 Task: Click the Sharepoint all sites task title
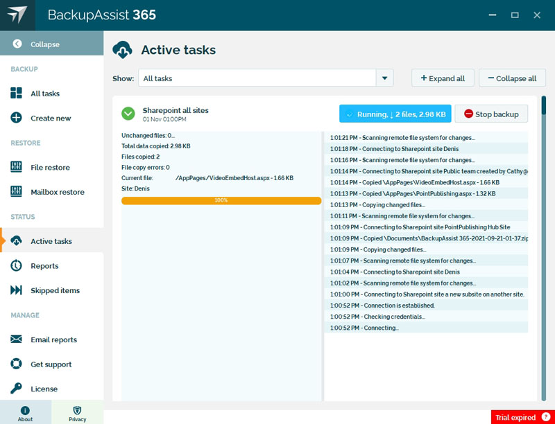(x=176, y=110)
